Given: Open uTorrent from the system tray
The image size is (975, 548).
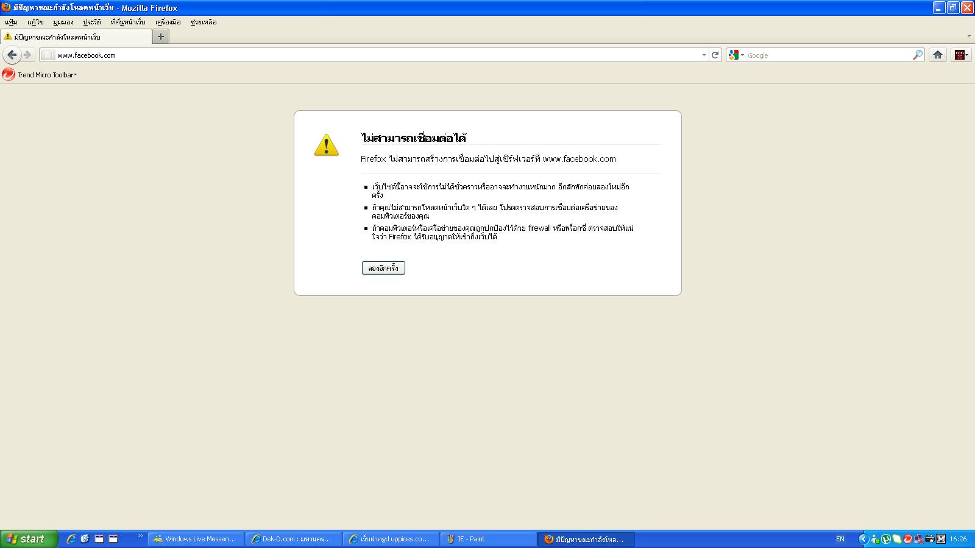Looking at the screenshot, I should pyautogui.click(x=886, y=539).
